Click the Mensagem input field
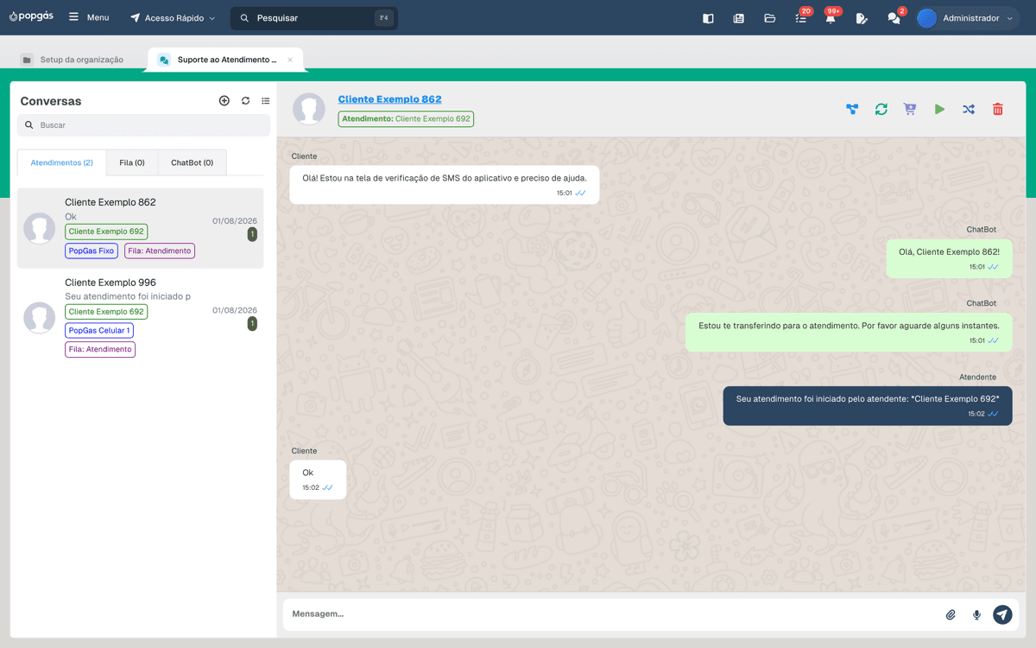 (612, 614)
